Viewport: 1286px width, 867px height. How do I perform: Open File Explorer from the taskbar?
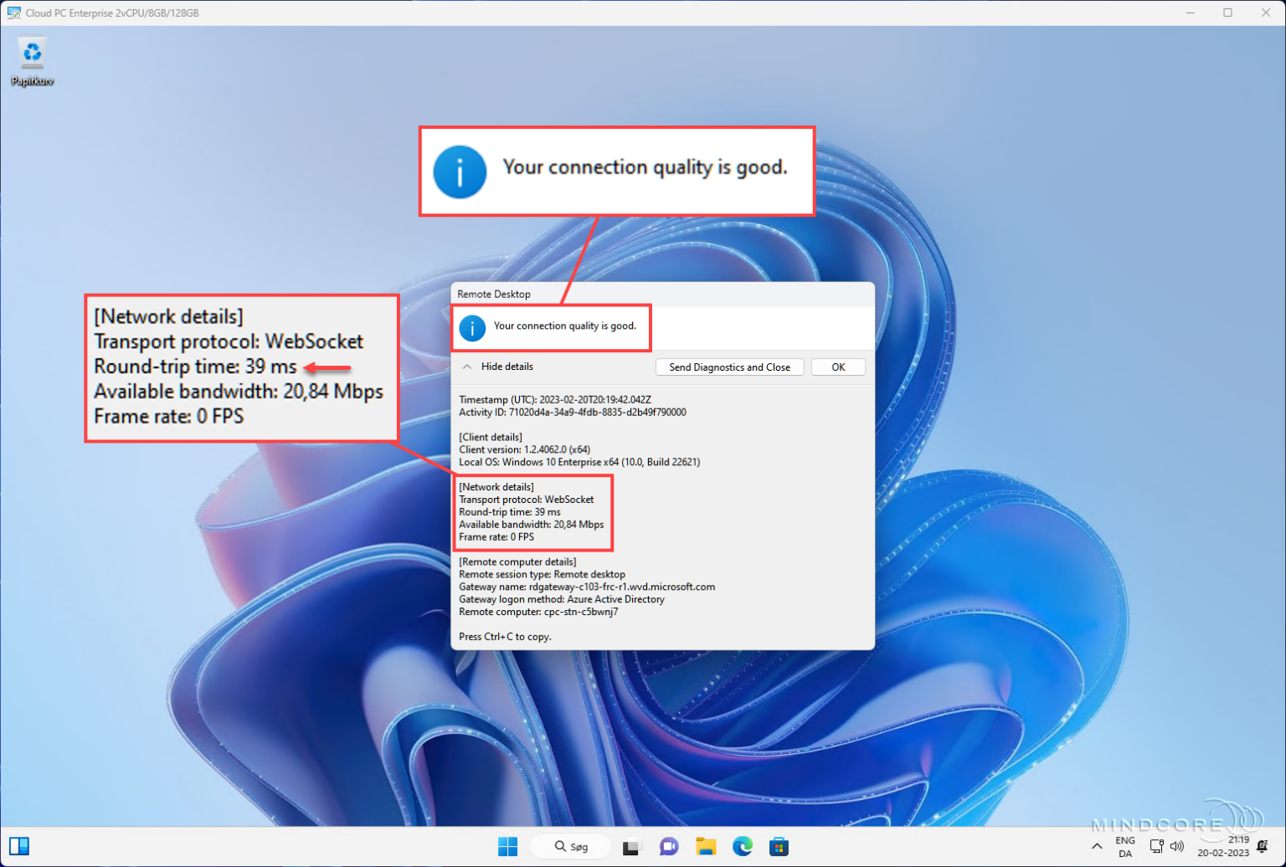click(x=706, y=846)
